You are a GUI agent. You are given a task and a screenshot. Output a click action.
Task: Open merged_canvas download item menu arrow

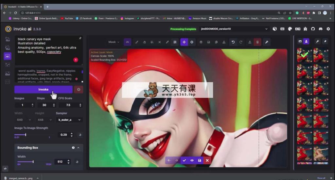pyautogui.click(x=38, y=178)
